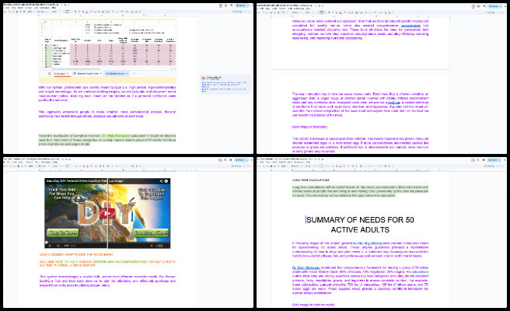
Task: Open Meet call icon in top-left window header
Action: (x=231, y=5)
